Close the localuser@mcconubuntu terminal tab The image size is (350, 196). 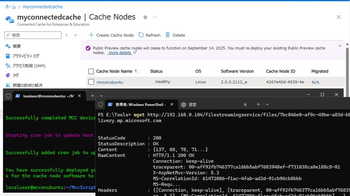point(80,96)
